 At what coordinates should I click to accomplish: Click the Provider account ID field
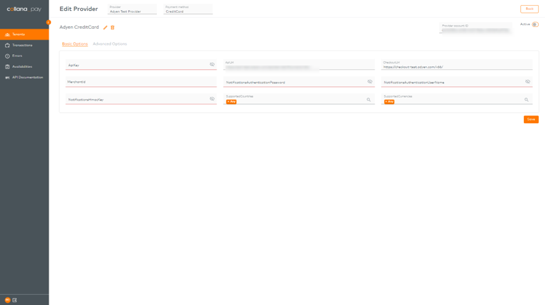pos(475,28)
